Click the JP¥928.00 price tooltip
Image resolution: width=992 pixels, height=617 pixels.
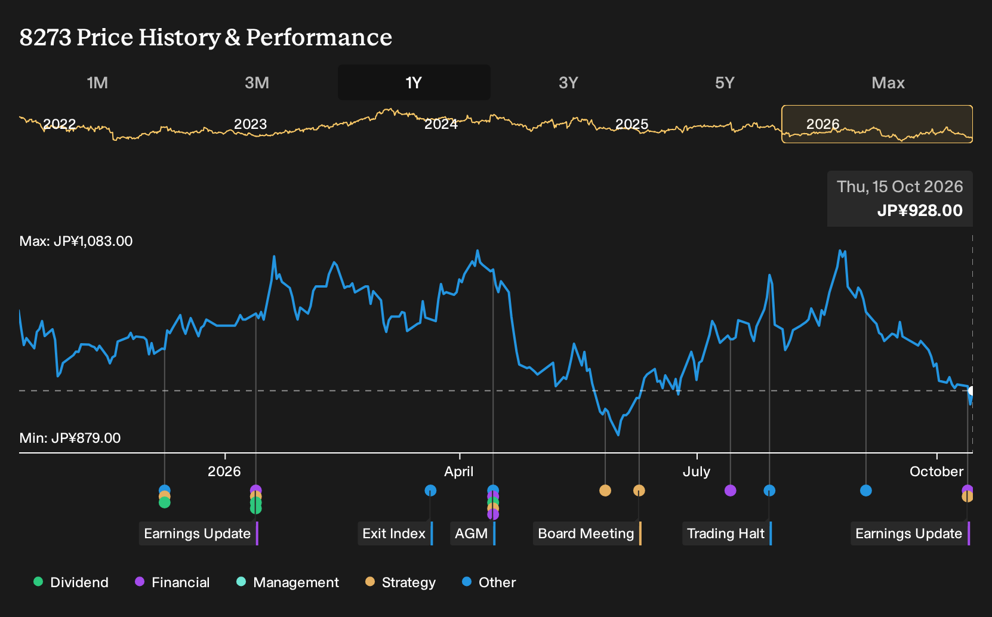point(900,199)
